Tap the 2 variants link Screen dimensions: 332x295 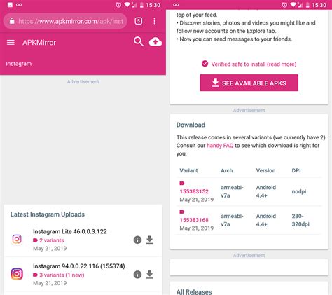click(x=52, y=240)
